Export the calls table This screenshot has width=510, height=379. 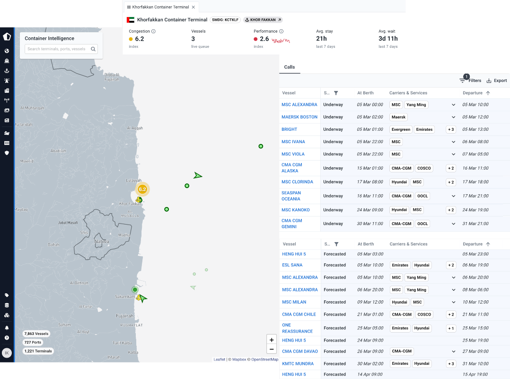click(497, 81)
